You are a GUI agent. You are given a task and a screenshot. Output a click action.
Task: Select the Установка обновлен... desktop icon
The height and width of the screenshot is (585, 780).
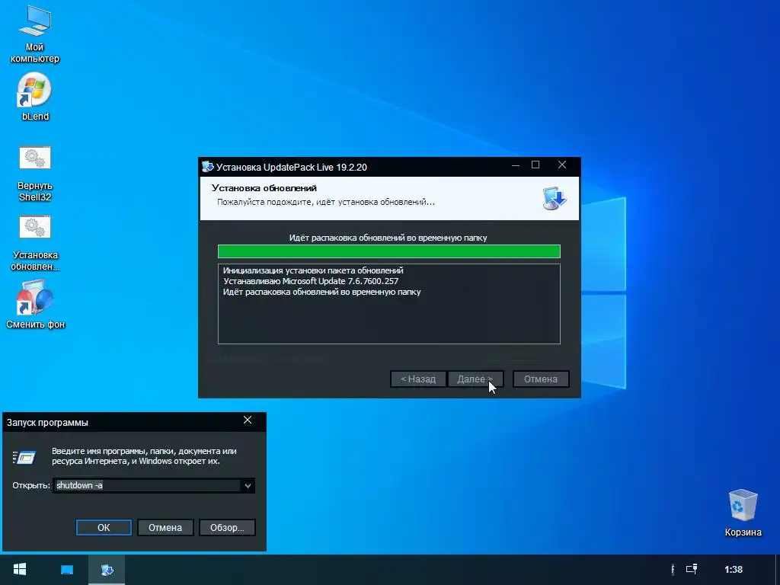35,243
